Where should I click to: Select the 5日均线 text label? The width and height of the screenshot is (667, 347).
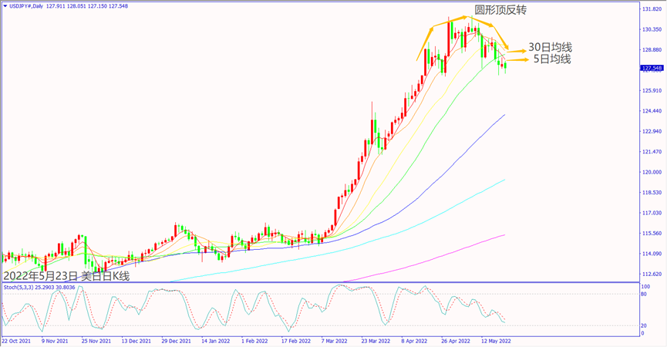pos(552,59)
